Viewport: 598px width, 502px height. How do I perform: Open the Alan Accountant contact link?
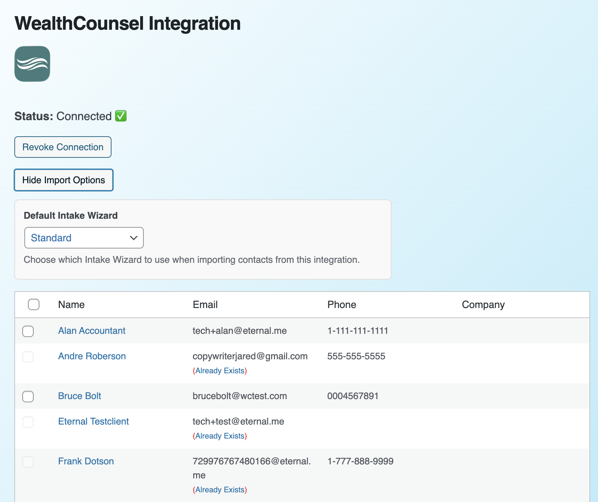tap(92, 331)
